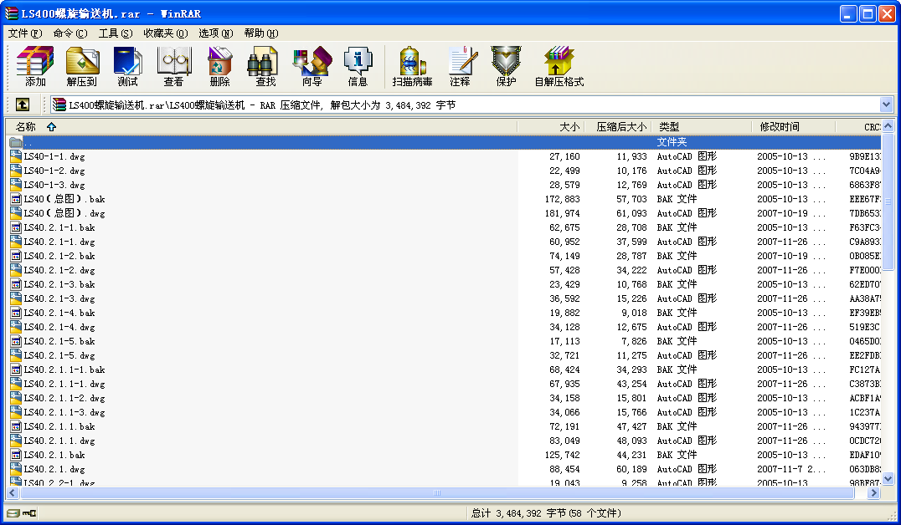Viewport: 901px width, 525px height.
Task: Click the horizontal scrollbar thumb
Action: coord(435,493)
